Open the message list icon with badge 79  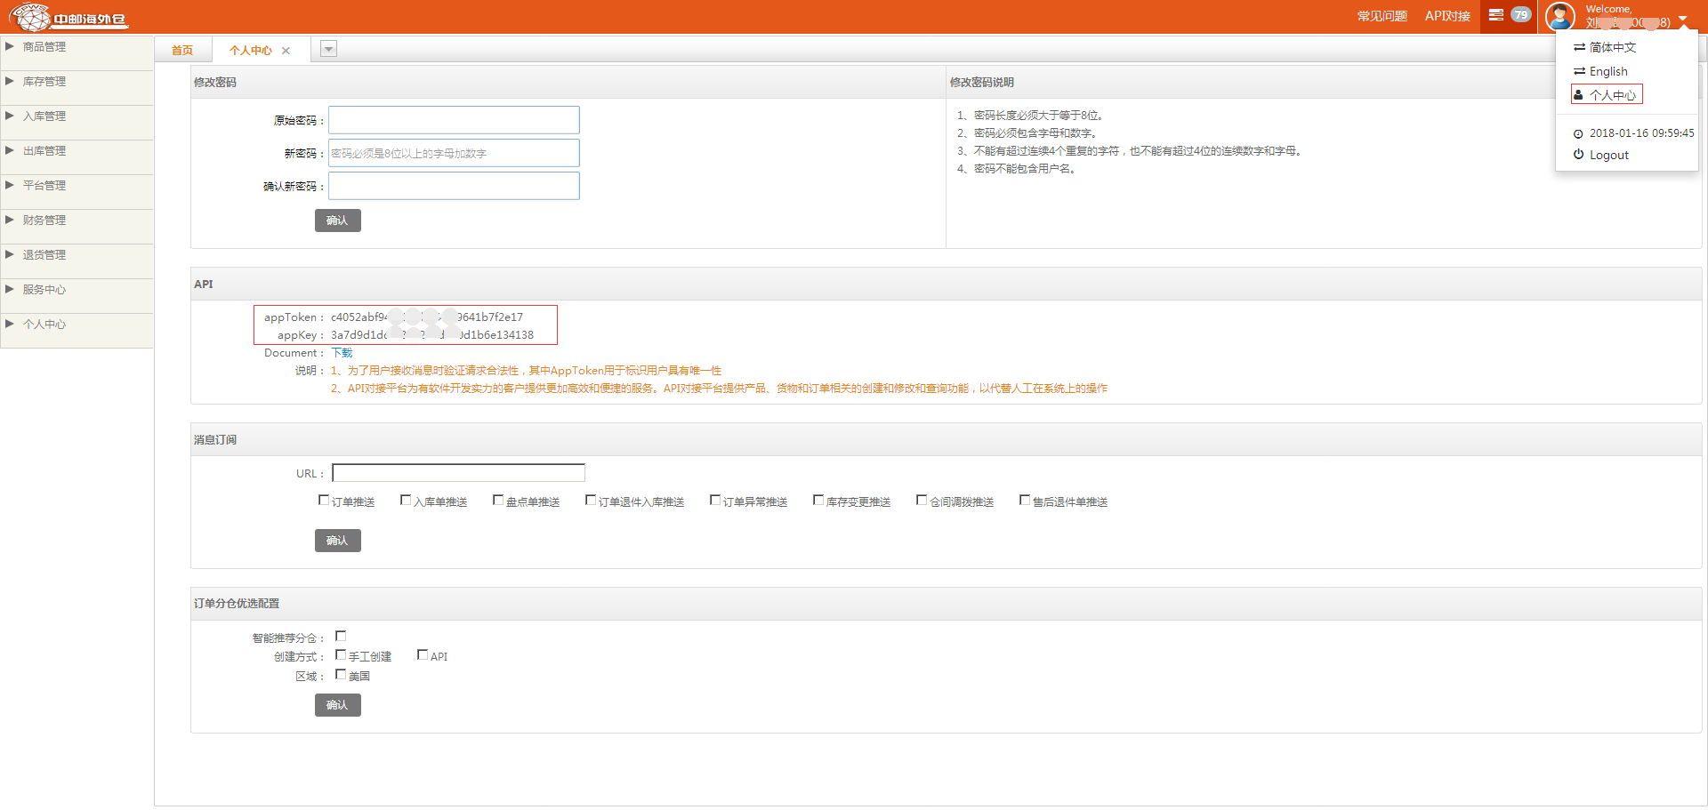click(1496, 15)
